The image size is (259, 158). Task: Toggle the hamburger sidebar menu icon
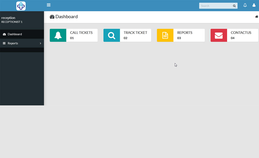(49, 5)
